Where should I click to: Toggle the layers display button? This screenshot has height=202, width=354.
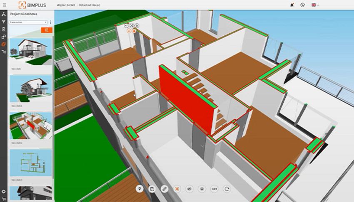pyautogui.click(x=202, y=189)
